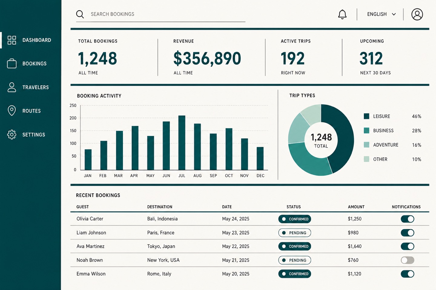The height and width of the screenshot is (290, 436).
Task: Open the user profile avatar icon
Action: [x=417, y=14]
